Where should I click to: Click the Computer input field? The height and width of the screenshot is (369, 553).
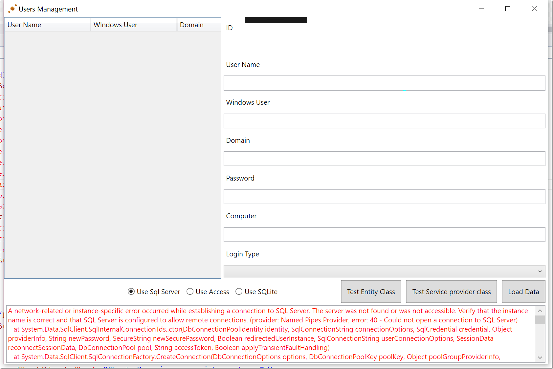(x=384, y=234)
